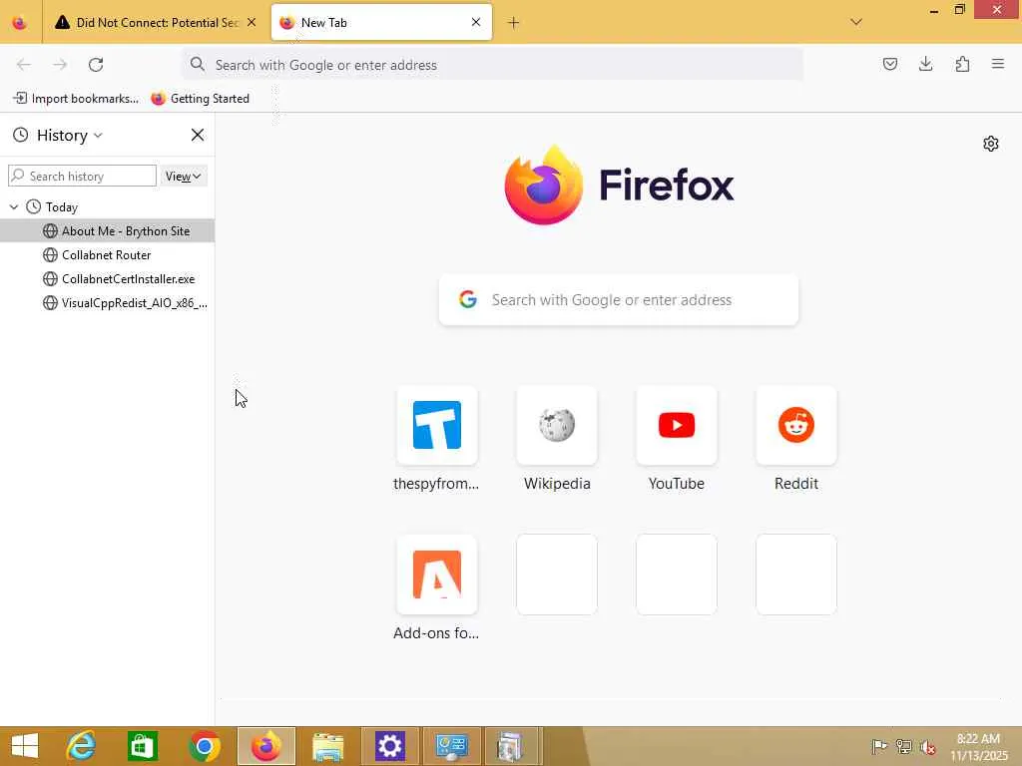Open VisualCppRedist_AIO_x86 history entry
The width and height of the screenshot is (1022, 766).
coord(107,303)
